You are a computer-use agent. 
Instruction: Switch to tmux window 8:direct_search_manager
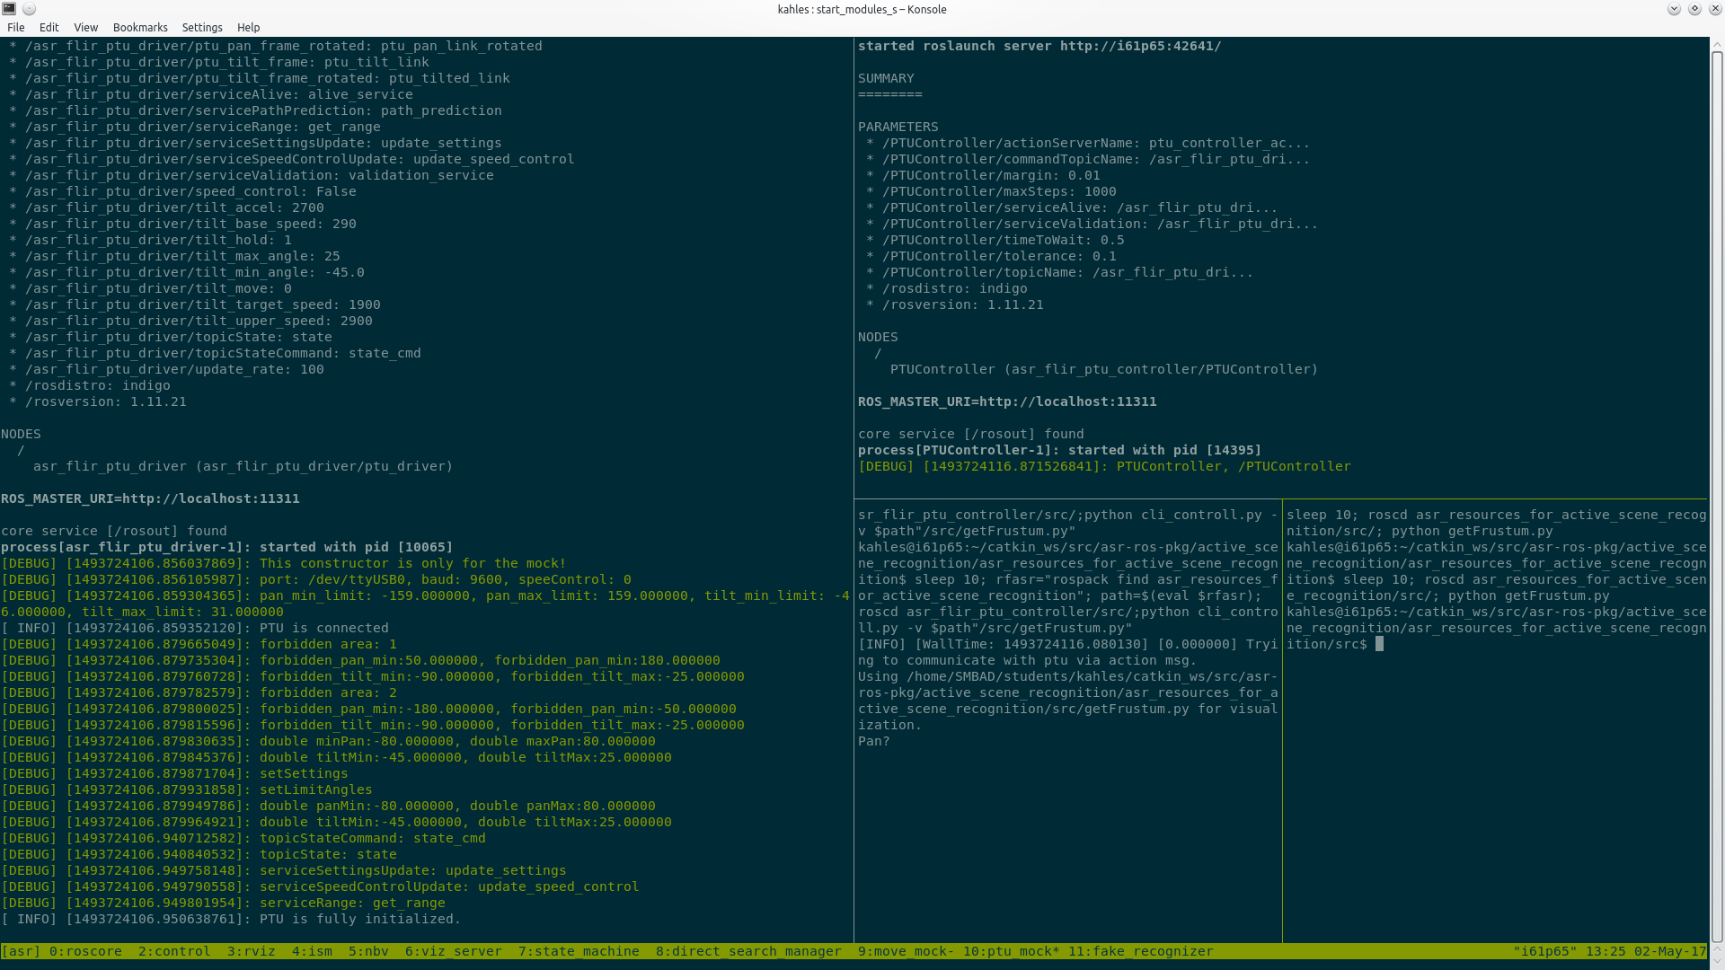tap(748, 951)
